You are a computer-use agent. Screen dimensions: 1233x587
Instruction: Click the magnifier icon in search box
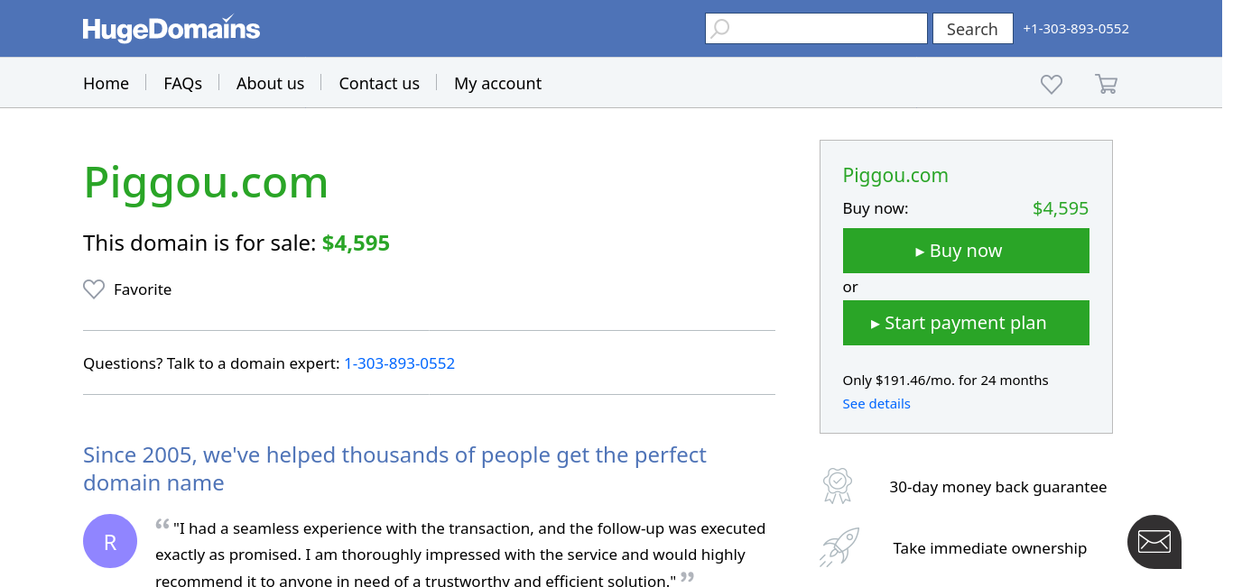coord(719,29)
